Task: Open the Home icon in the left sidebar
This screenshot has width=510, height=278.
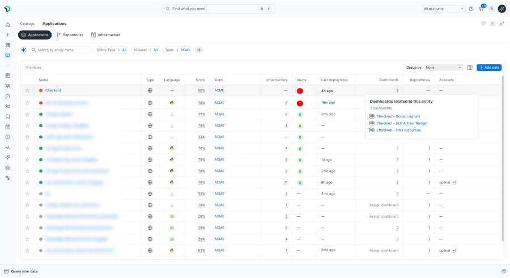Action: pos(8,25)
